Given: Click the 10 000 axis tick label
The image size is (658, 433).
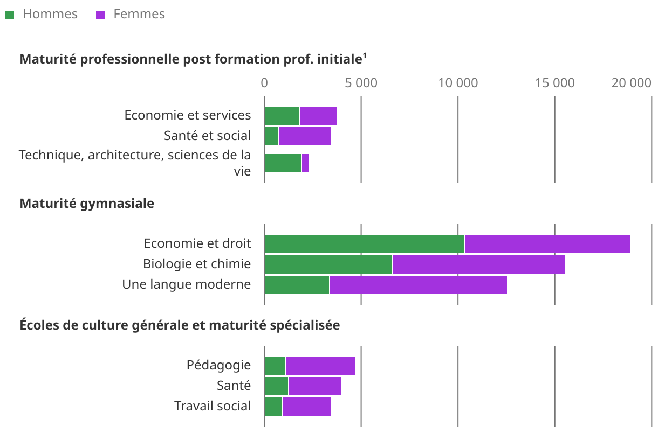Looking at the screenshot, I should (458, 83).
